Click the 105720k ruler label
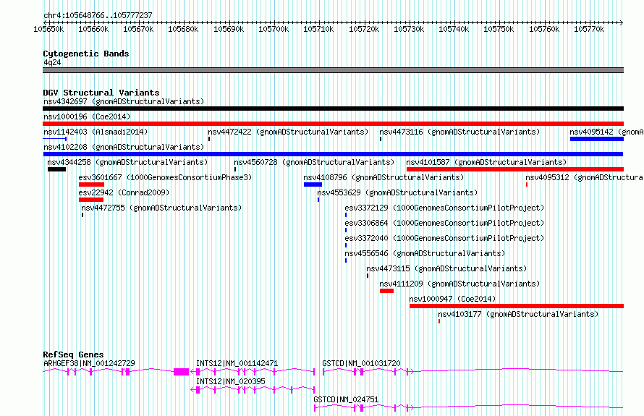The width and height of the screenshot is (644, 416). click(x=364, y=29)
